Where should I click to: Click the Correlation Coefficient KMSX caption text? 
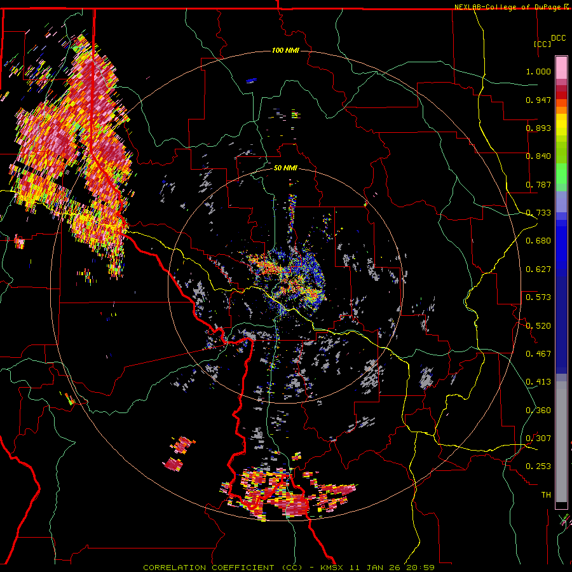pyautogui.click(x=289, y=568)
